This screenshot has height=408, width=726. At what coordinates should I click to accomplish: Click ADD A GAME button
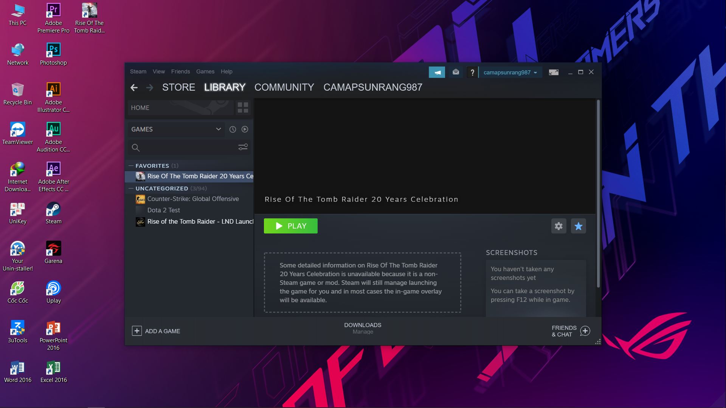click(x=156, y=331)
